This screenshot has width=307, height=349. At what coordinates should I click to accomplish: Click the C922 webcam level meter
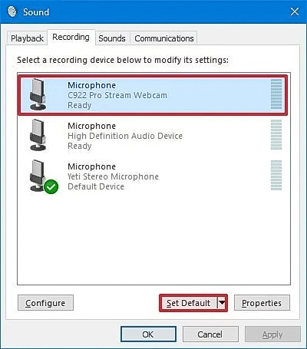pos(276,94)
